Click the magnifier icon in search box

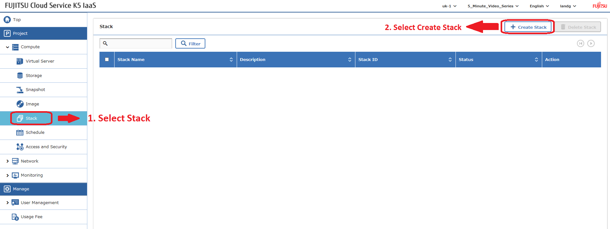click(x=105, y=43)
